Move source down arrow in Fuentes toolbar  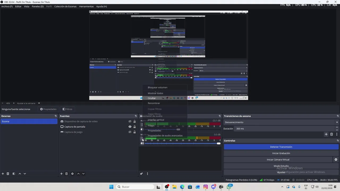(83, 174)
